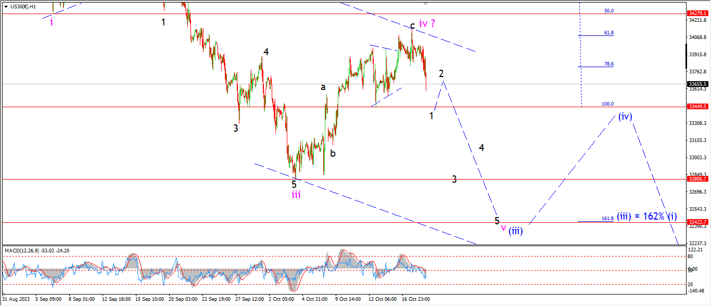Click the blue '(iv)' wave label
The image size is (711, 306).
625,117
